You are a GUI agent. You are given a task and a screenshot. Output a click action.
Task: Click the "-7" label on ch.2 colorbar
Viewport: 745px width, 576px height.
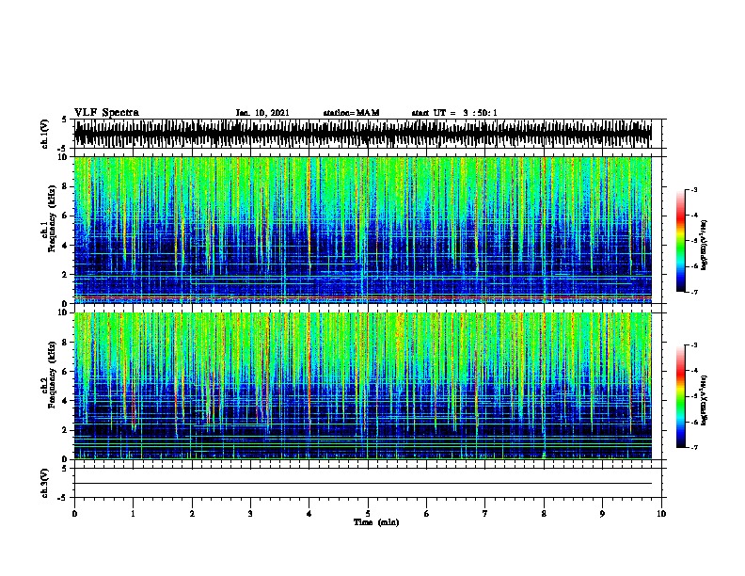tap(694, 447)
